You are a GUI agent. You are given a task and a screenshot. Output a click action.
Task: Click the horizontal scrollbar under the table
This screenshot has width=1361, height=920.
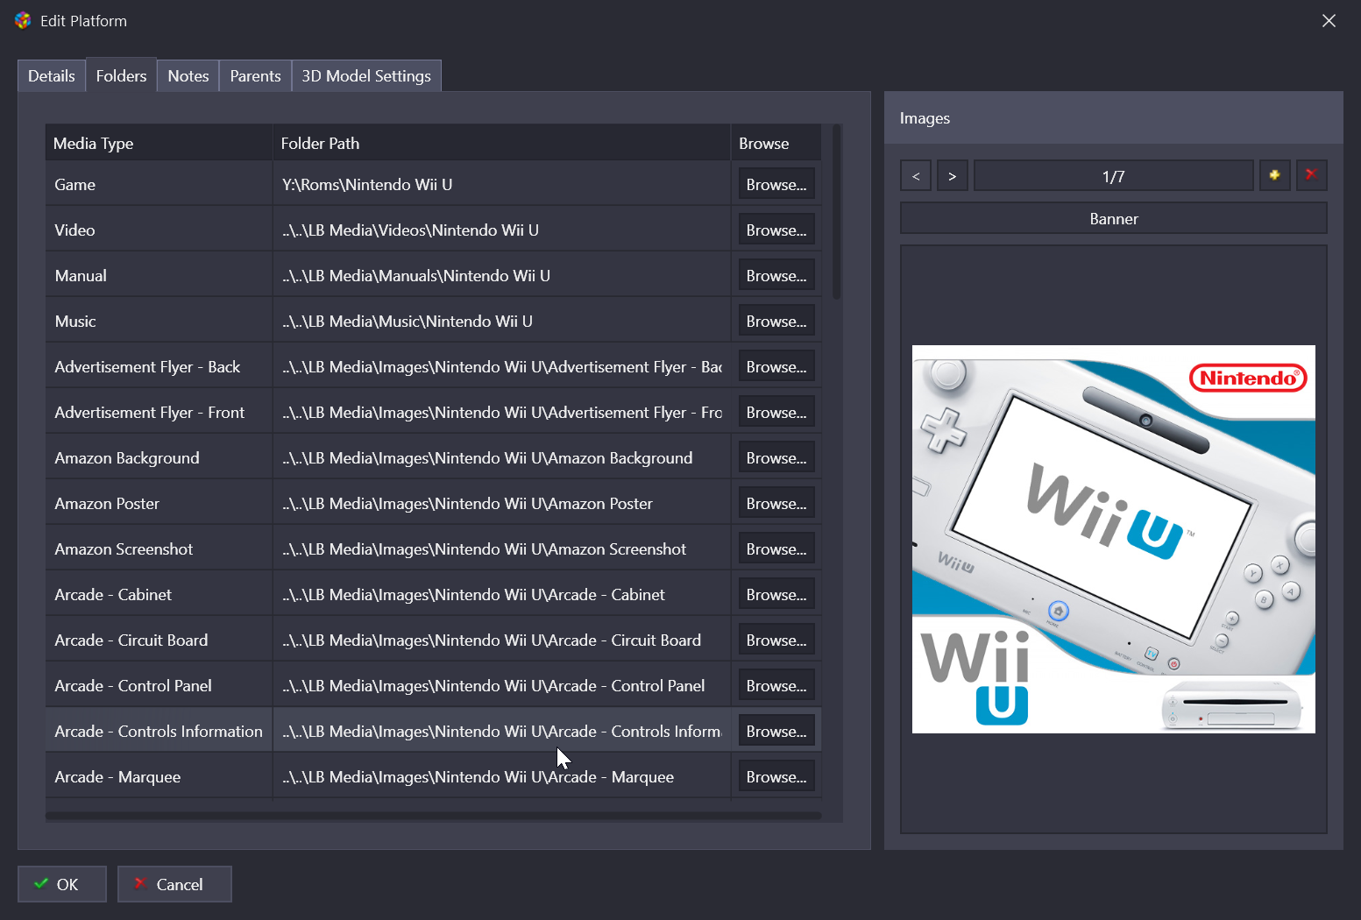pos(433,816)
